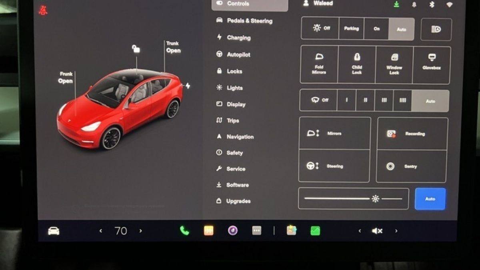Tap the green software download arrow icon
480x270 pixels.
click(396, 4)
